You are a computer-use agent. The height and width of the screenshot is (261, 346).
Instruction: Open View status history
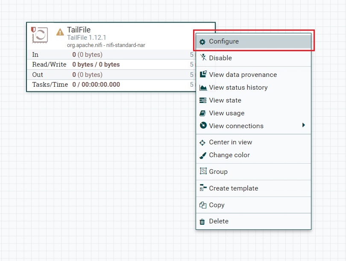click(x=253, y=88)
